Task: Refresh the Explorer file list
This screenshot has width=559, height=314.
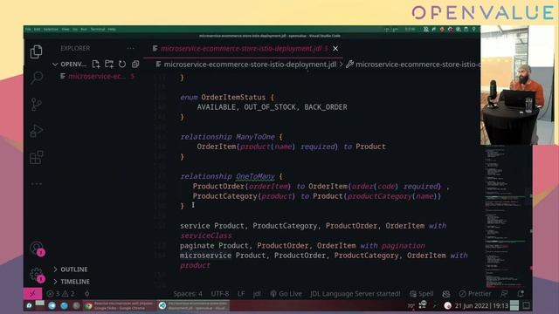Action: point(122,64)
